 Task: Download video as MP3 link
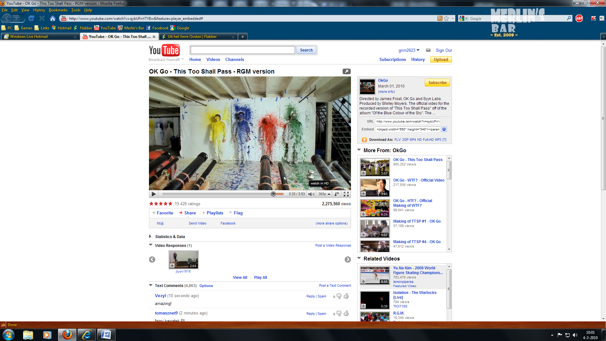point(438,140)
